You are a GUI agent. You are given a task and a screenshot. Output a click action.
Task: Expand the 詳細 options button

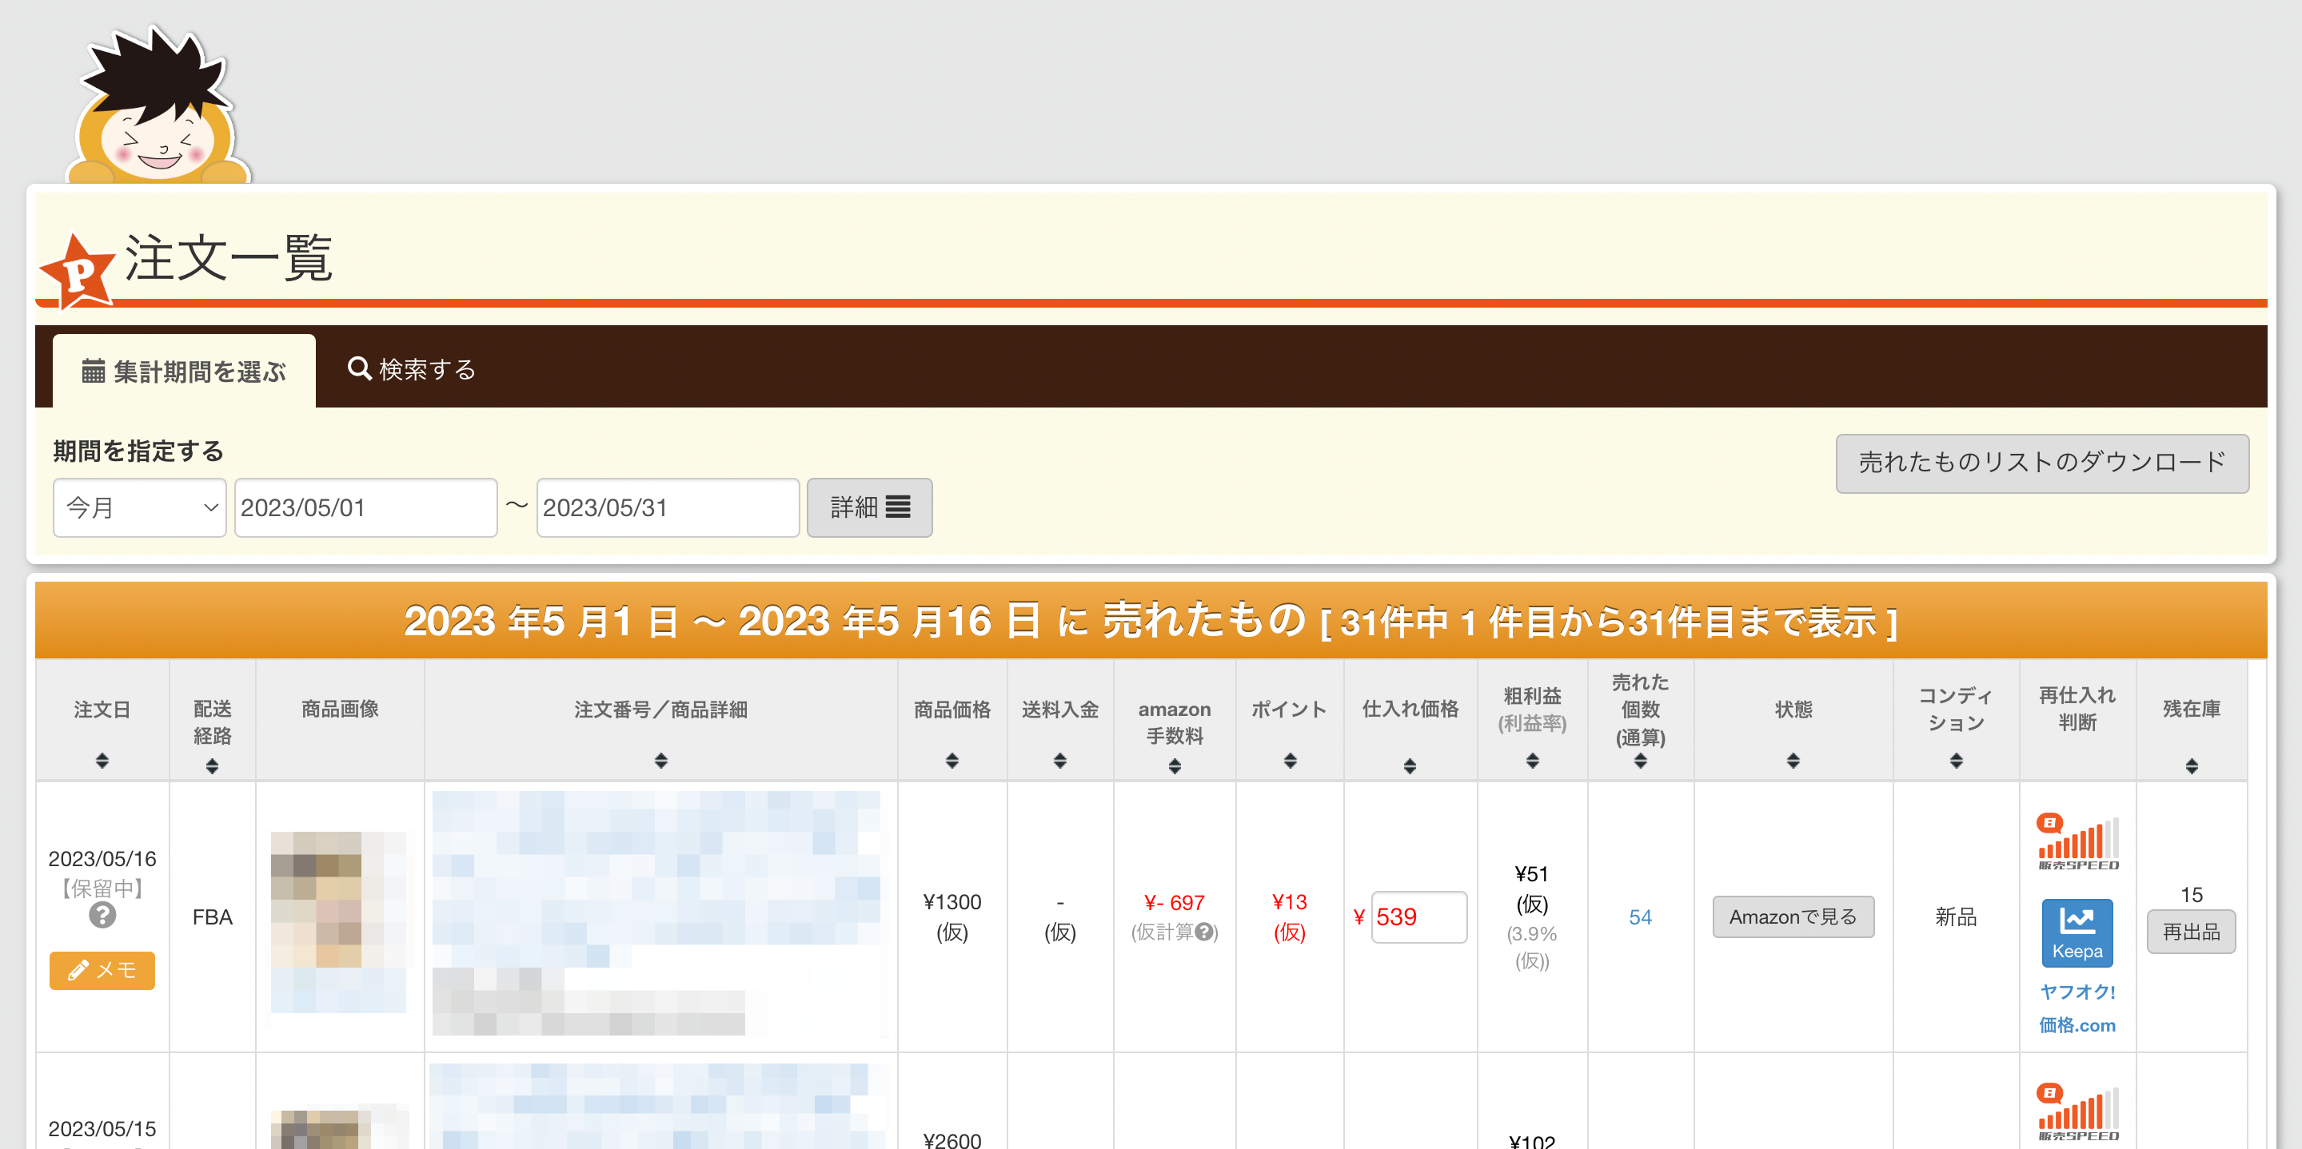(868, 508)
